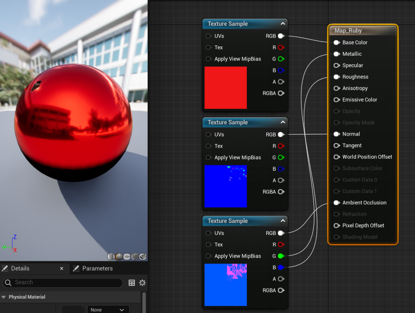Viewport: 415px width, 313px height.
Task: Close the Details tab
Action: click(62, 268)
